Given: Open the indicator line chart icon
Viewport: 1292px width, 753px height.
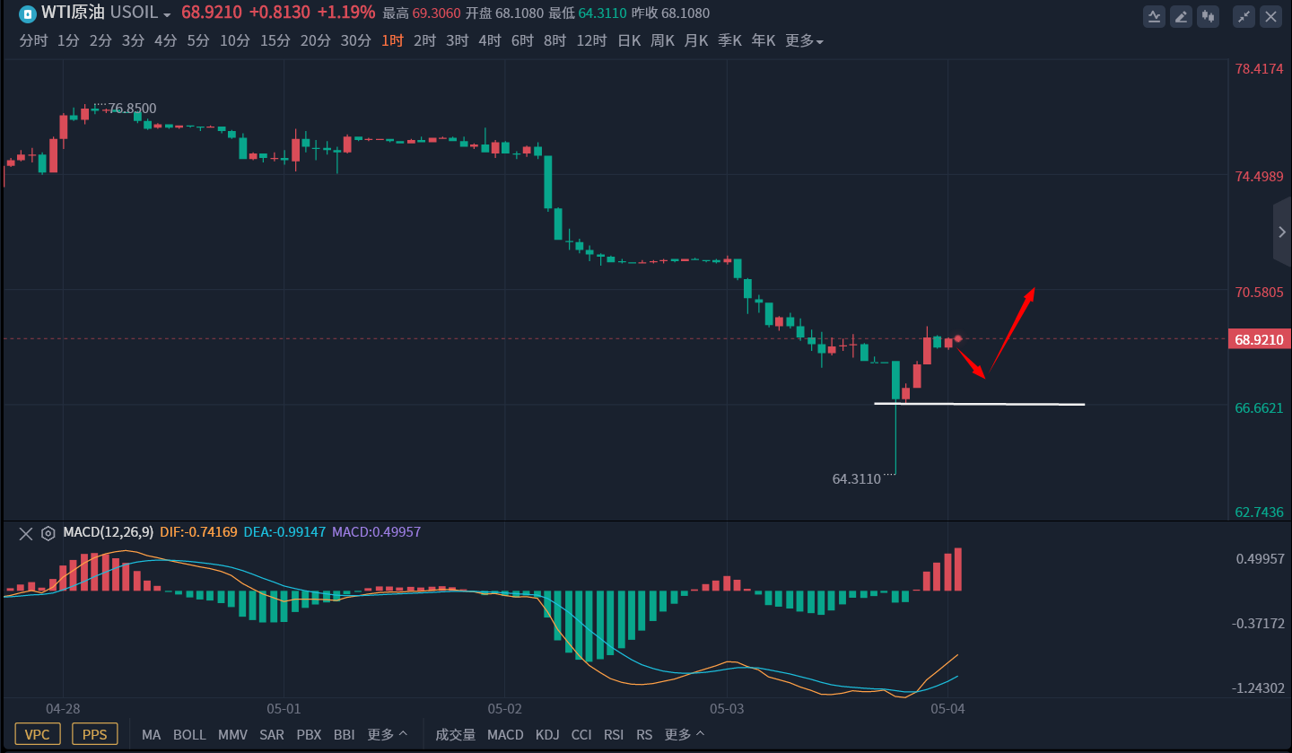Looking at the screenshot, I should [x=1155, y=16].
